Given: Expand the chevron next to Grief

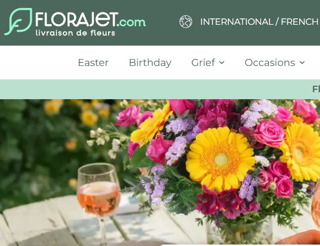Looking at the screenshot, I should pyautogui.click(x=222, y=62).
